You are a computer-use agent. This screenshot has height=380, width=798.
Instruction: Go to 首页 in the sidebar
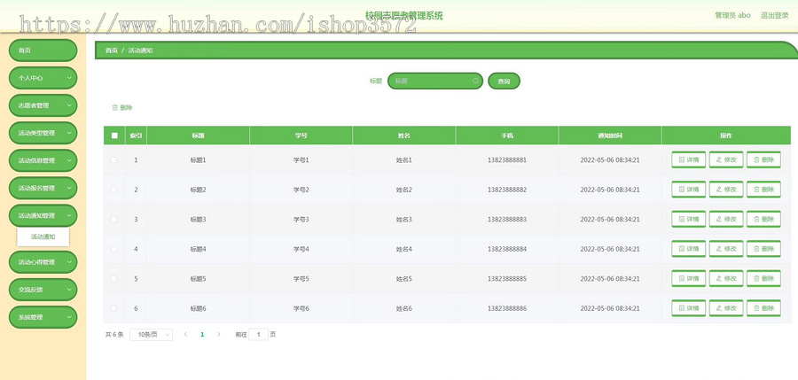[x=43, y=50]
